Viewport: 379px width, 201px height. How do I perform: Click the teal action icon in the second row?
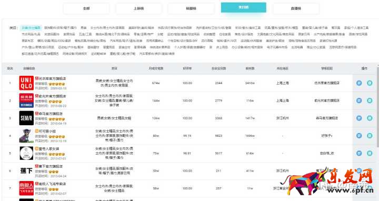[x=370, y=100]
